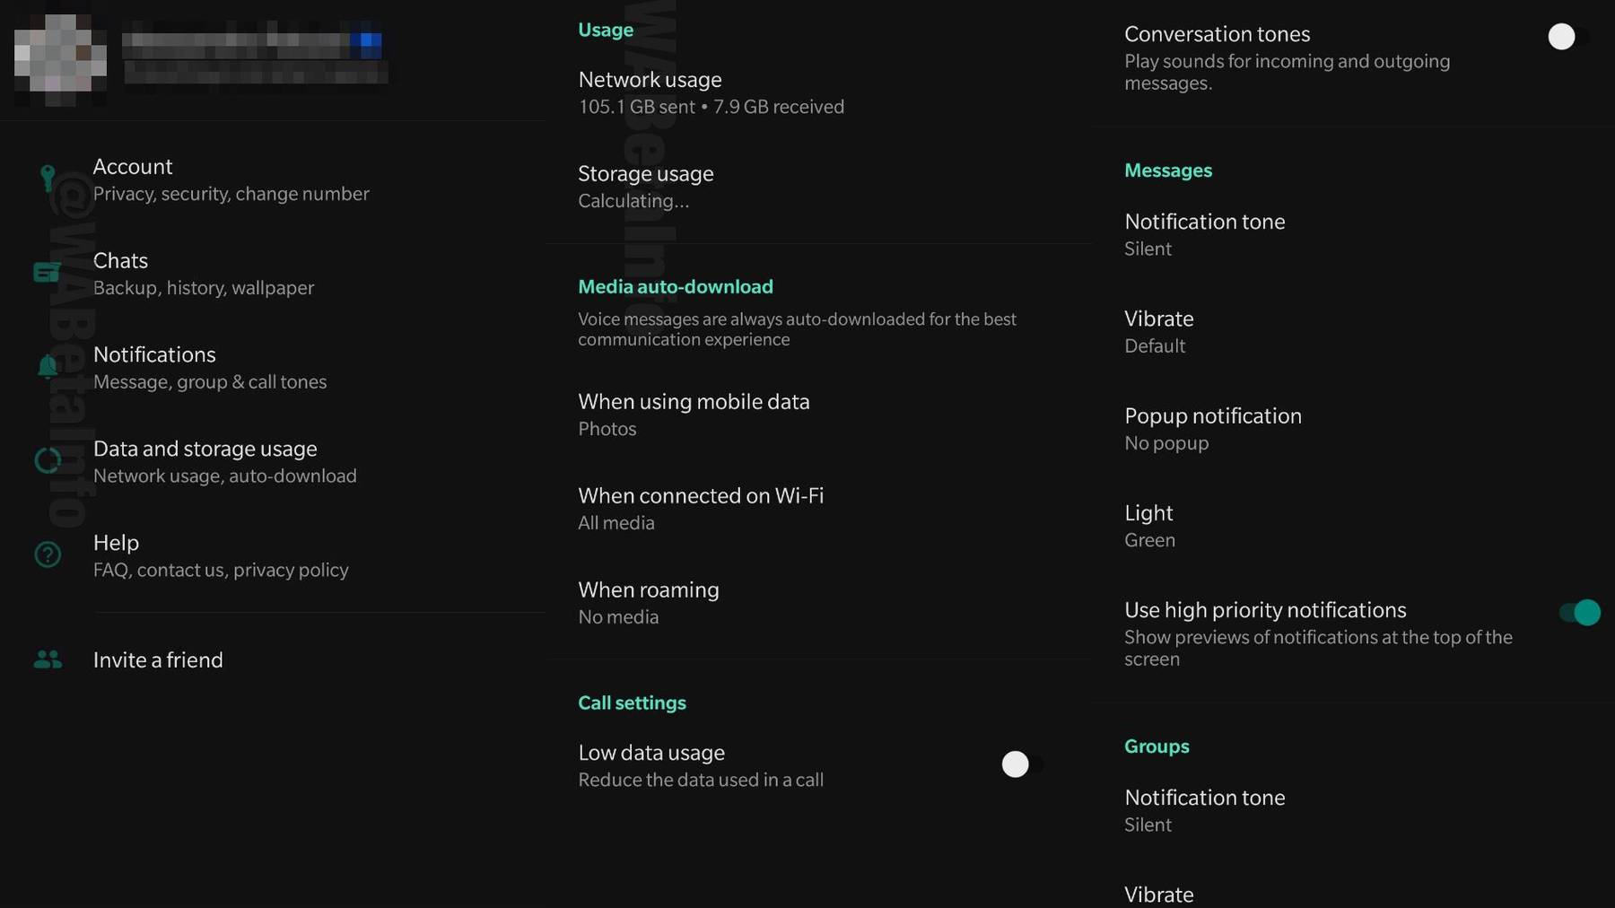Open Network usage statistics
The image size is (1615, 908).
(650, 92)
